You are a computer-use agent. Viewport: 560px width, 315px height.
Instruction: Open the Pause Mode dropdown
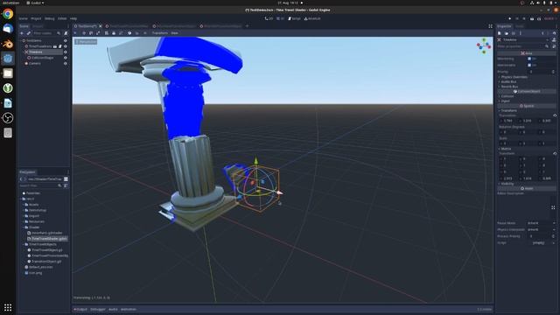point(542,223)
